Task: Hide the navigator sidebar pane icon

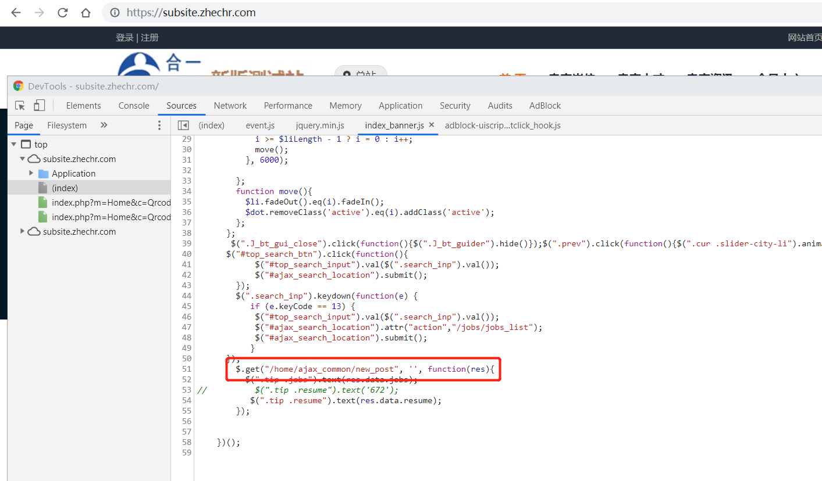Action: point(183,125)
